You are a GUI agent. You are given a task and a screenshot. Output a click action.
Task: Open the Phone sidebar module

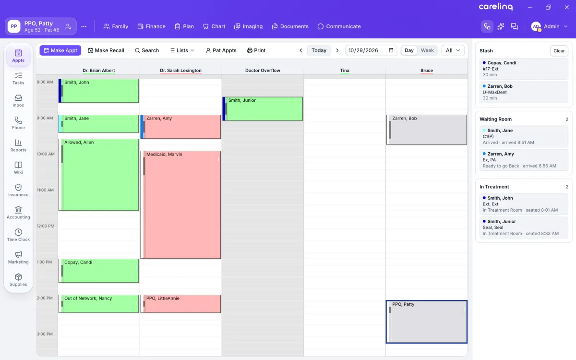(18, 123)
